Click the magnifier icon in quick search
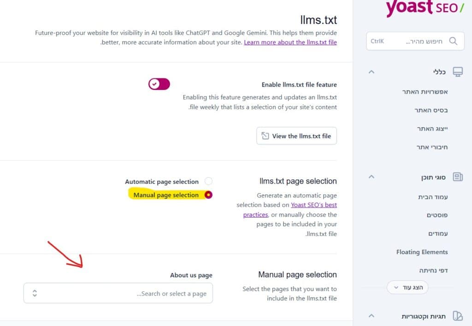 [x=453, y=41]
